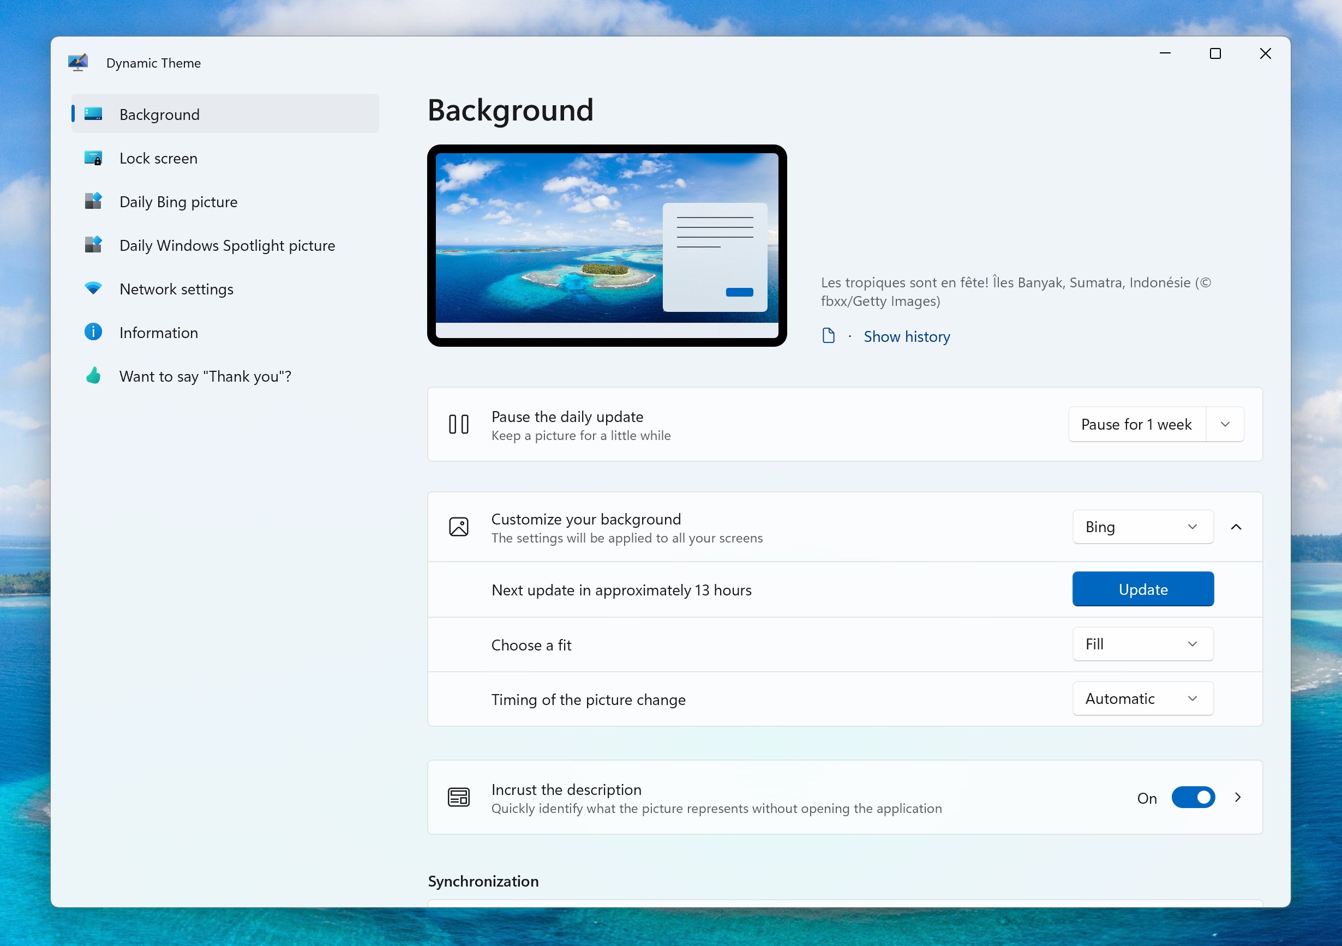Screen dimensions: 1342x946
Task: Open the Timing of the picture change dropdown
Action: pyautogui.click(x=1140, y=699)
